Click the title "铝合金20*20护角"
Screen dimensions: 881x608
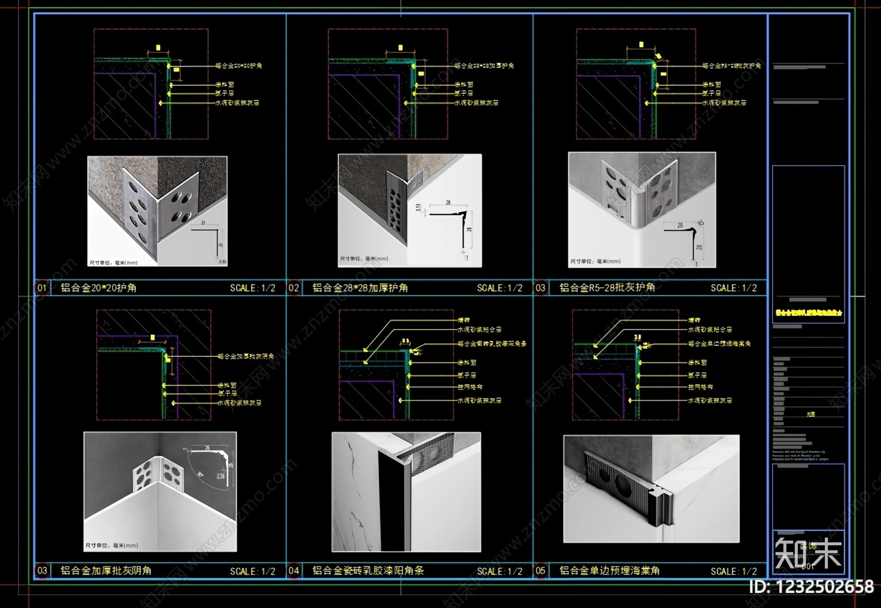coord(99,288)
